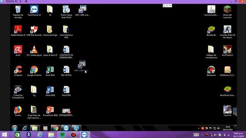Open Bandicam recorder on host taskbar
Screen dimensions: 246x138
(x=73, y=135)
